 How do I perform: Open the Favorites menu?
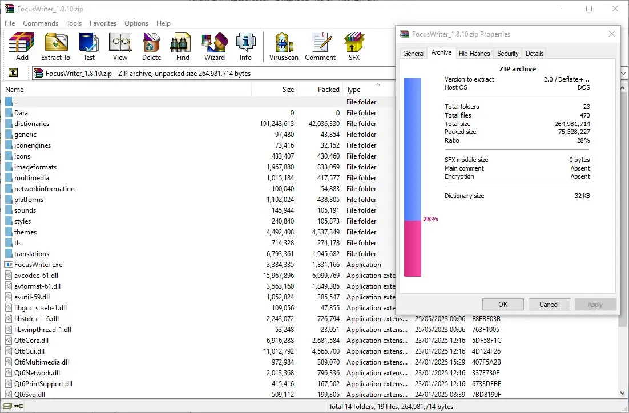[103, 23]
